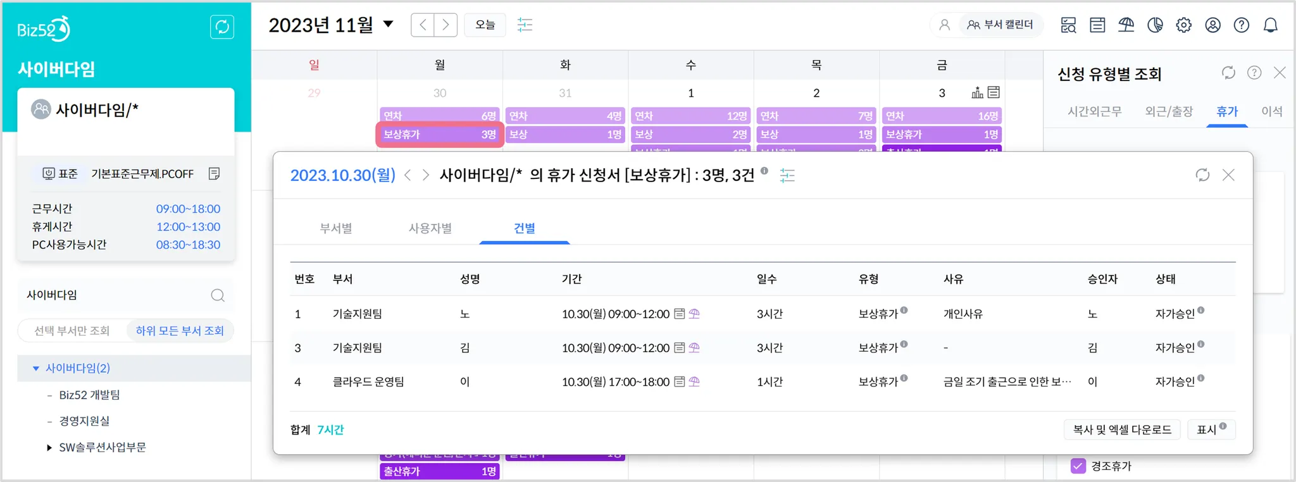Click the filter sliders icon next to 오늘

click(x=525, y=25)
